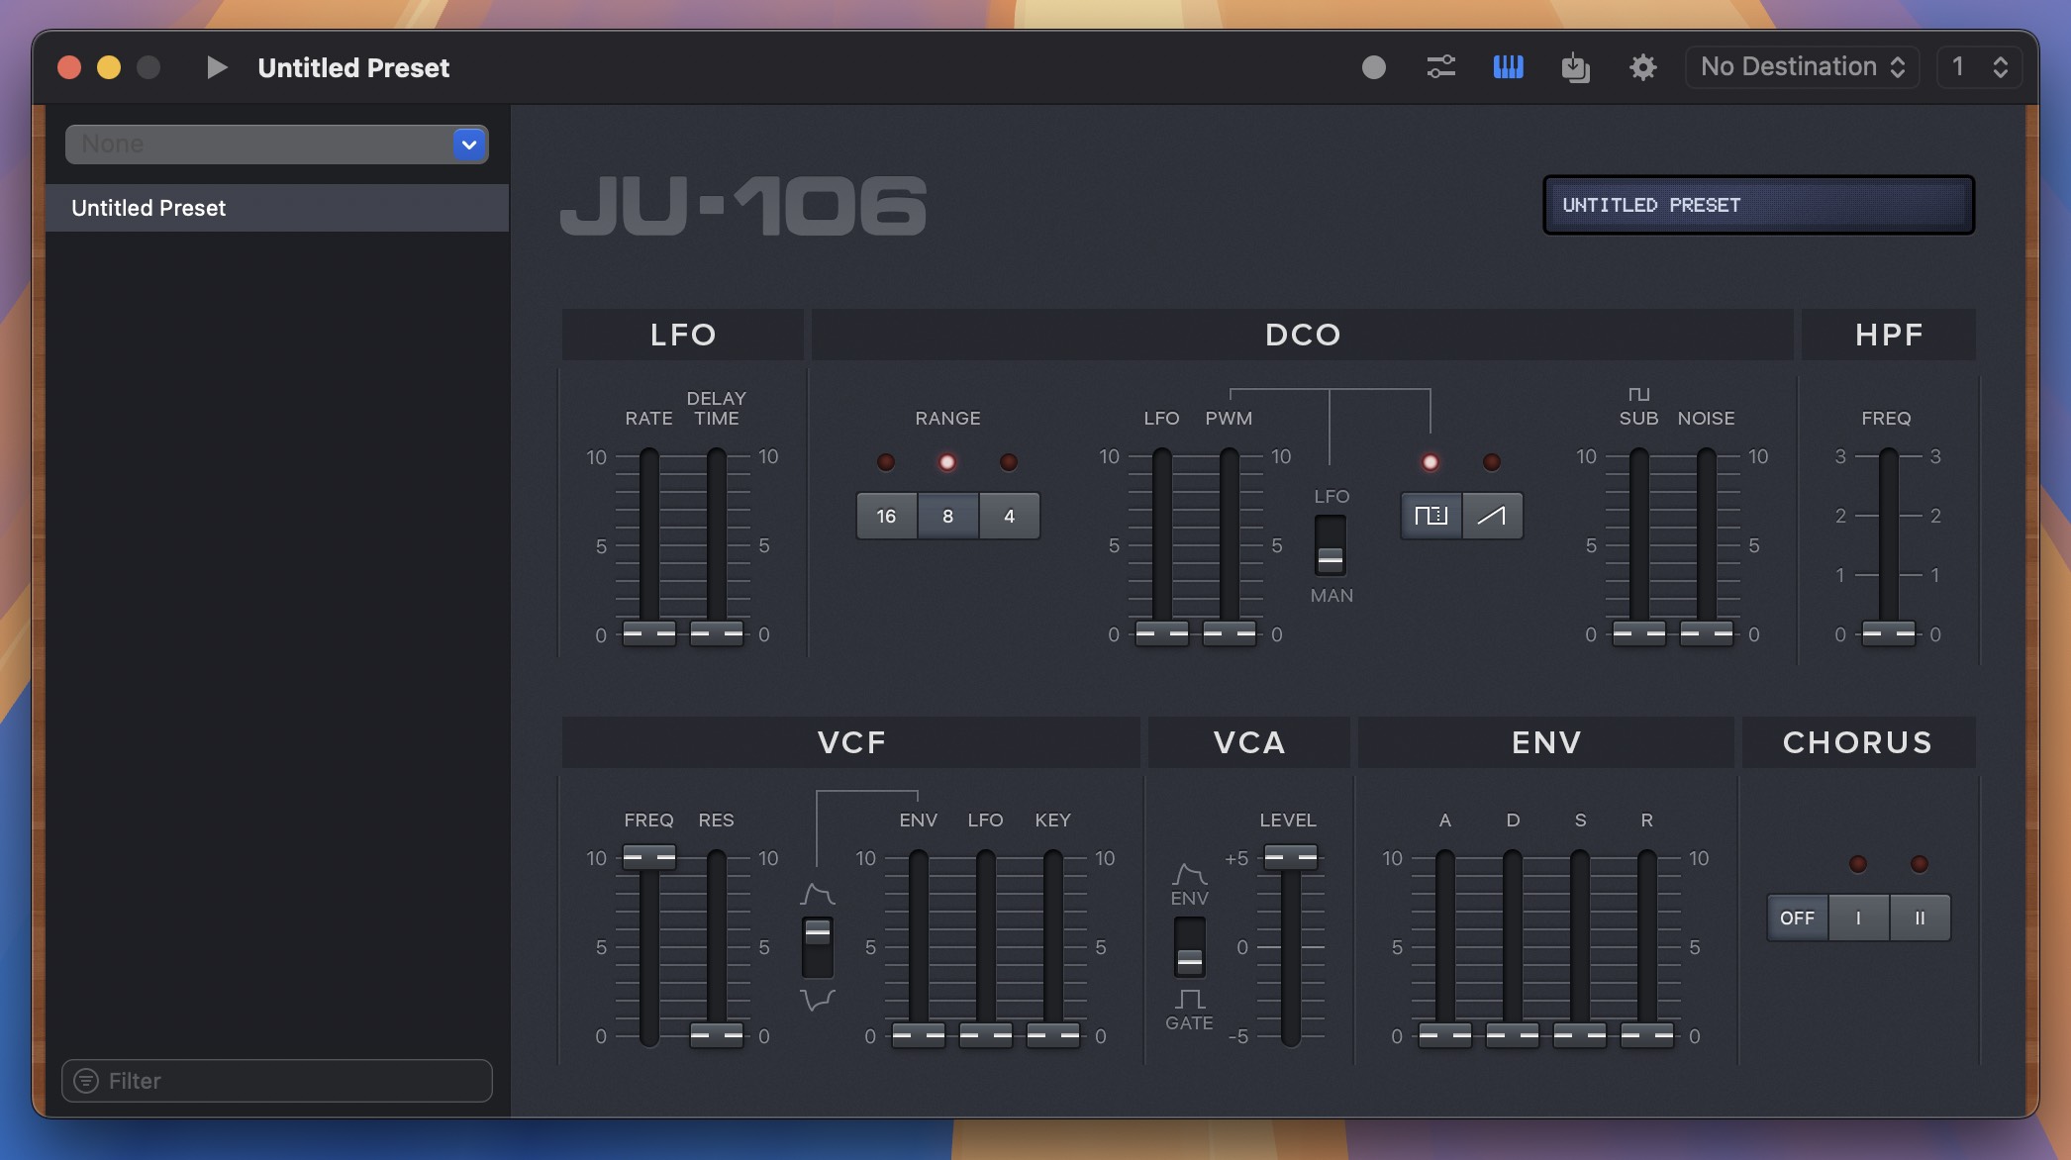Open the mixer sliders icon in toolbar

tap(1440, 67)
